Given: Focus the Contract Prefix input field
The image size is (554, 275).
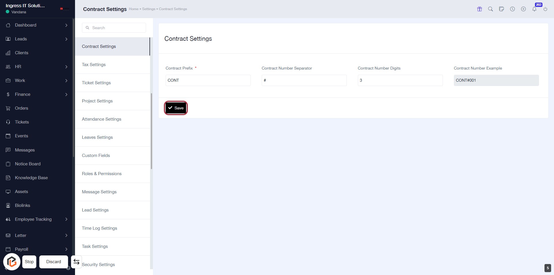Looking at the screenshot, I should click(208, 80).
